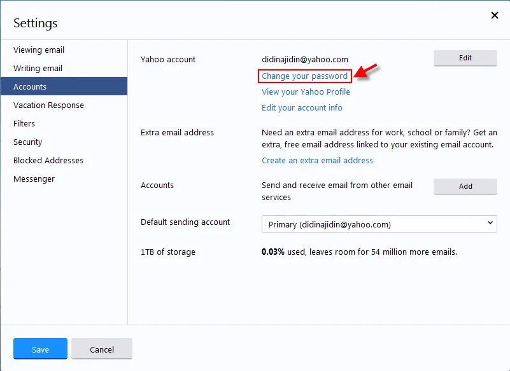
Task: Select the Accounts section in the sidebar
Action: (x=64, y=86)
